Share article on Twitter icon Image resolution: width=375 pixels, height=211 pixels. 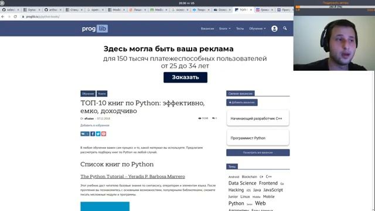(98, 134)
